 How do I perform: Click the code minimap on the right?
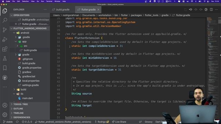pos(212,56)
